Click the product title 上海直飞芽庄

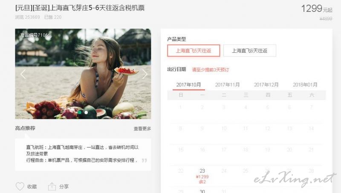coord(80,8)
